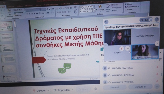This screenshot has height=94, width=164.
Task: Switch Webex panel to grid layout view
Action: click(151, 20)
